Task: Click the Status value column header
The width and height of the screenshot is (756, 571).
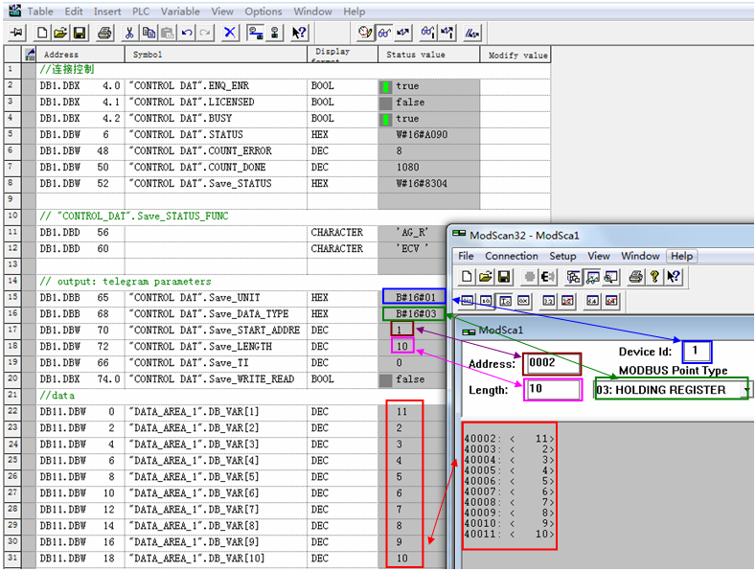Action: tap(416, 55)
